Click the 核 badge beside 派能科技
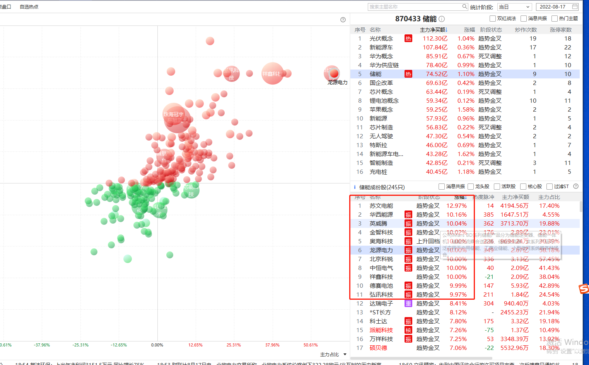This screenshot has width=589, height=365. pyautogui.click(x=408, y=330)
